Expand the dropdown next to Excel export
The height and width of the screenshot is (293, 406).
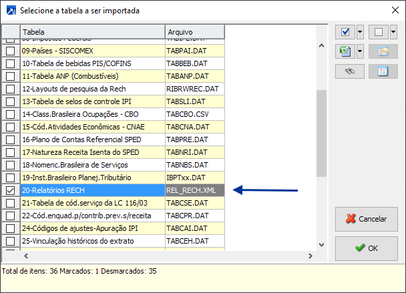click(361, 51)
